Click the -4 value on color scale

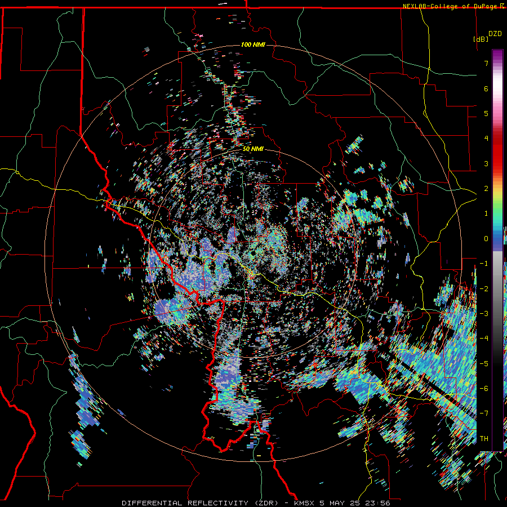pyautogui.click(x=484, y=339)
